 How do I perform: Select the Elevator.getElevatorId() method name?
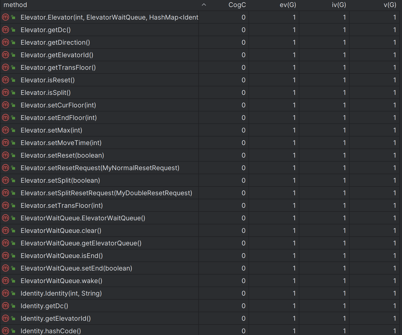pos(57,55)
